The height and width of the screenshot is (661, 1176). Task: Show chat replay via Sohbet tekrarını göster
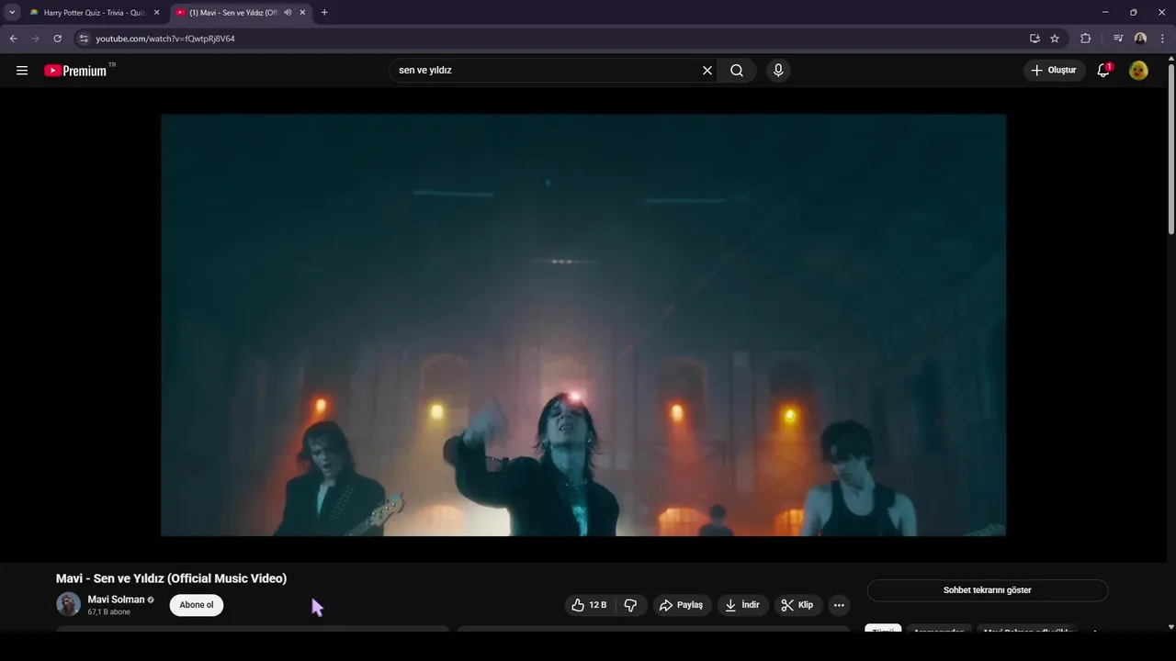click(x=988, y=590)
